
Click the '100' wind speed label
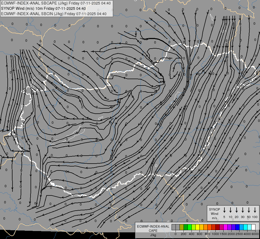coord(255,217)
